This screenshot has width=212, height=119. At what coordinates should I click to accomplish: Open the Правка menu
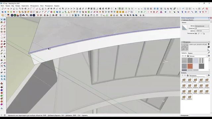(x=8, y=6)
